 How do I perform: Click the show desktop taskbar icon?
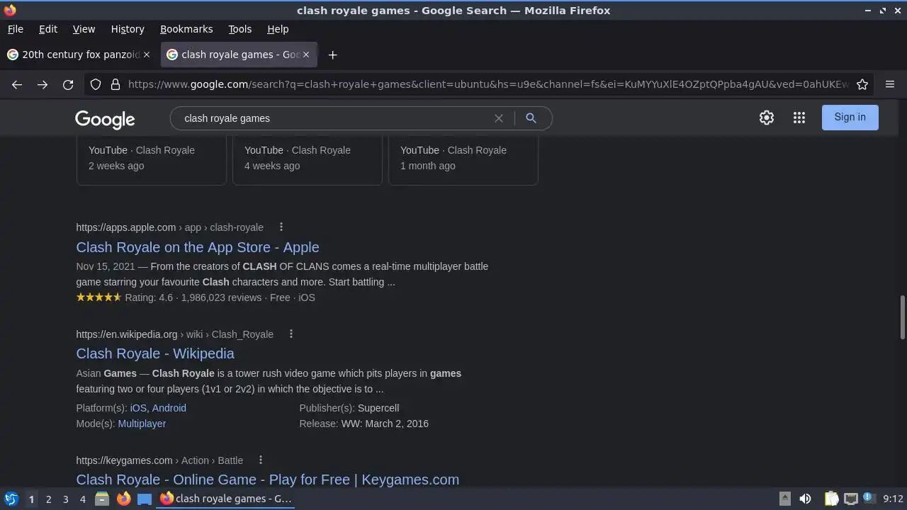coord(145,499)
